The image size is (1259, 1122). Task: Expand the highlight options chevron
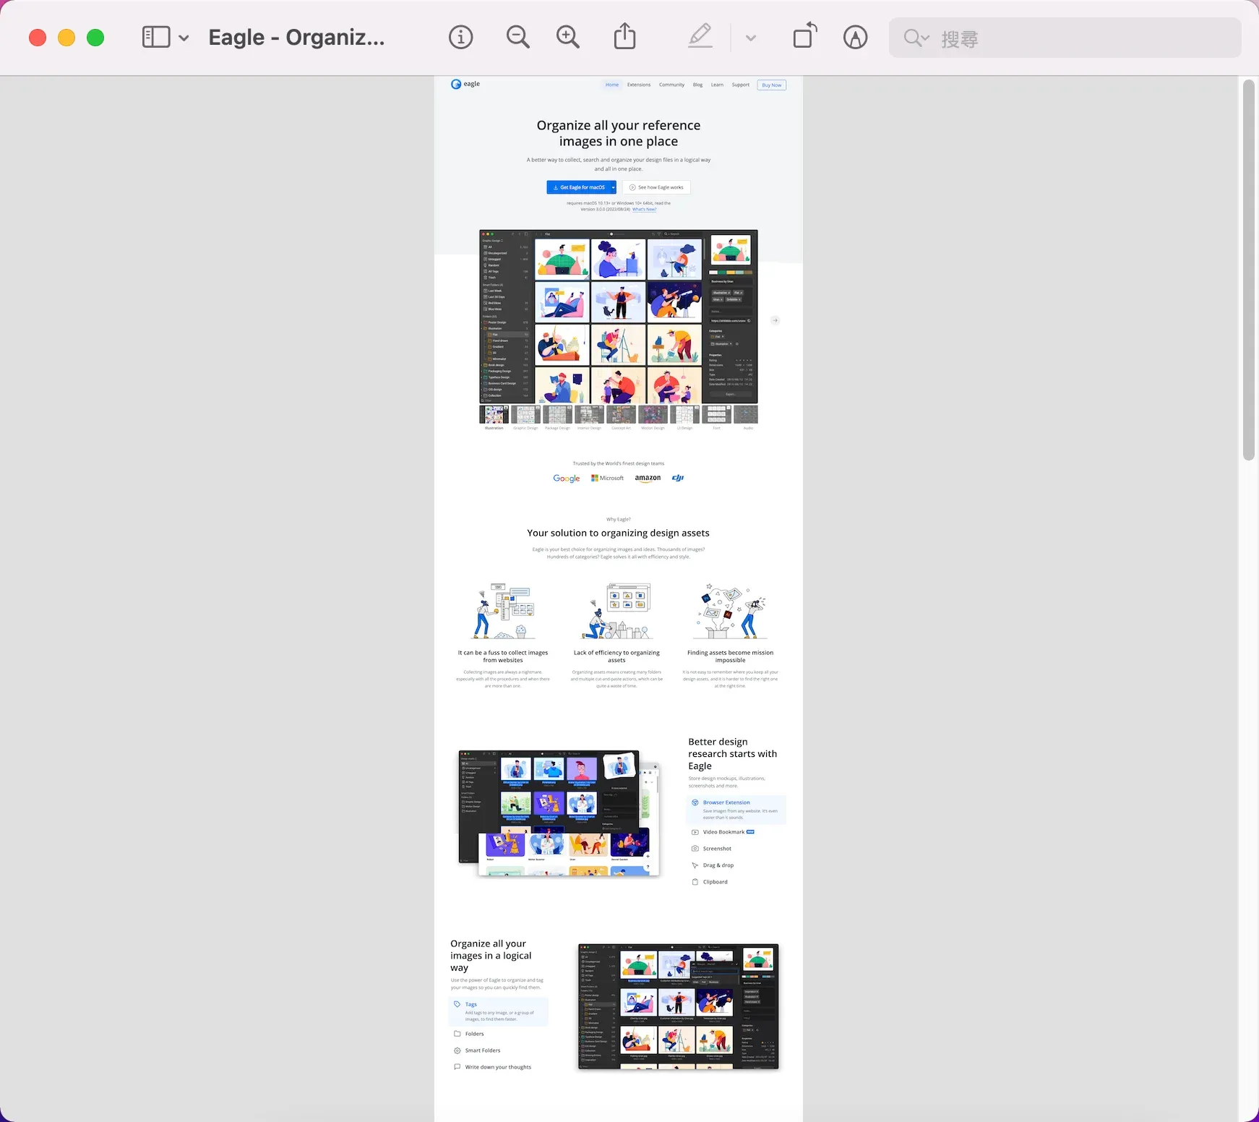(x=751, y=38)
